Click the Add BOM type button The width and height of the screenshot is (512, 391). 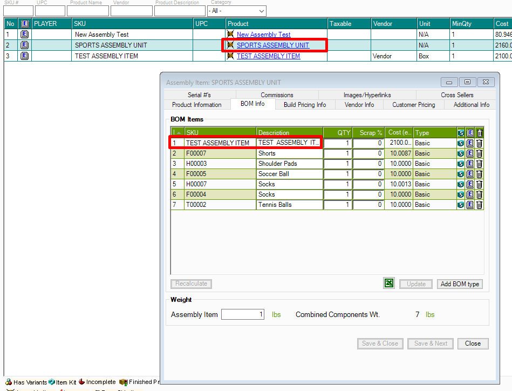coord(459,284)
